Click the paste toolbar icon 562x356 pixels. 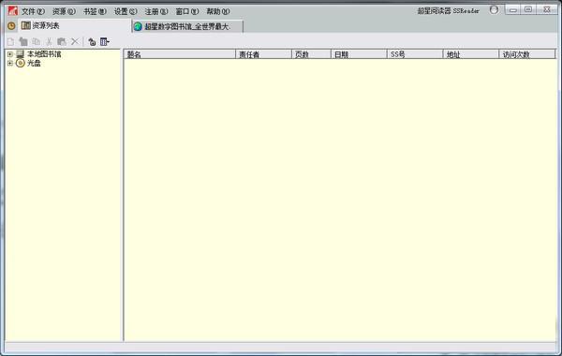pos(62,42)
